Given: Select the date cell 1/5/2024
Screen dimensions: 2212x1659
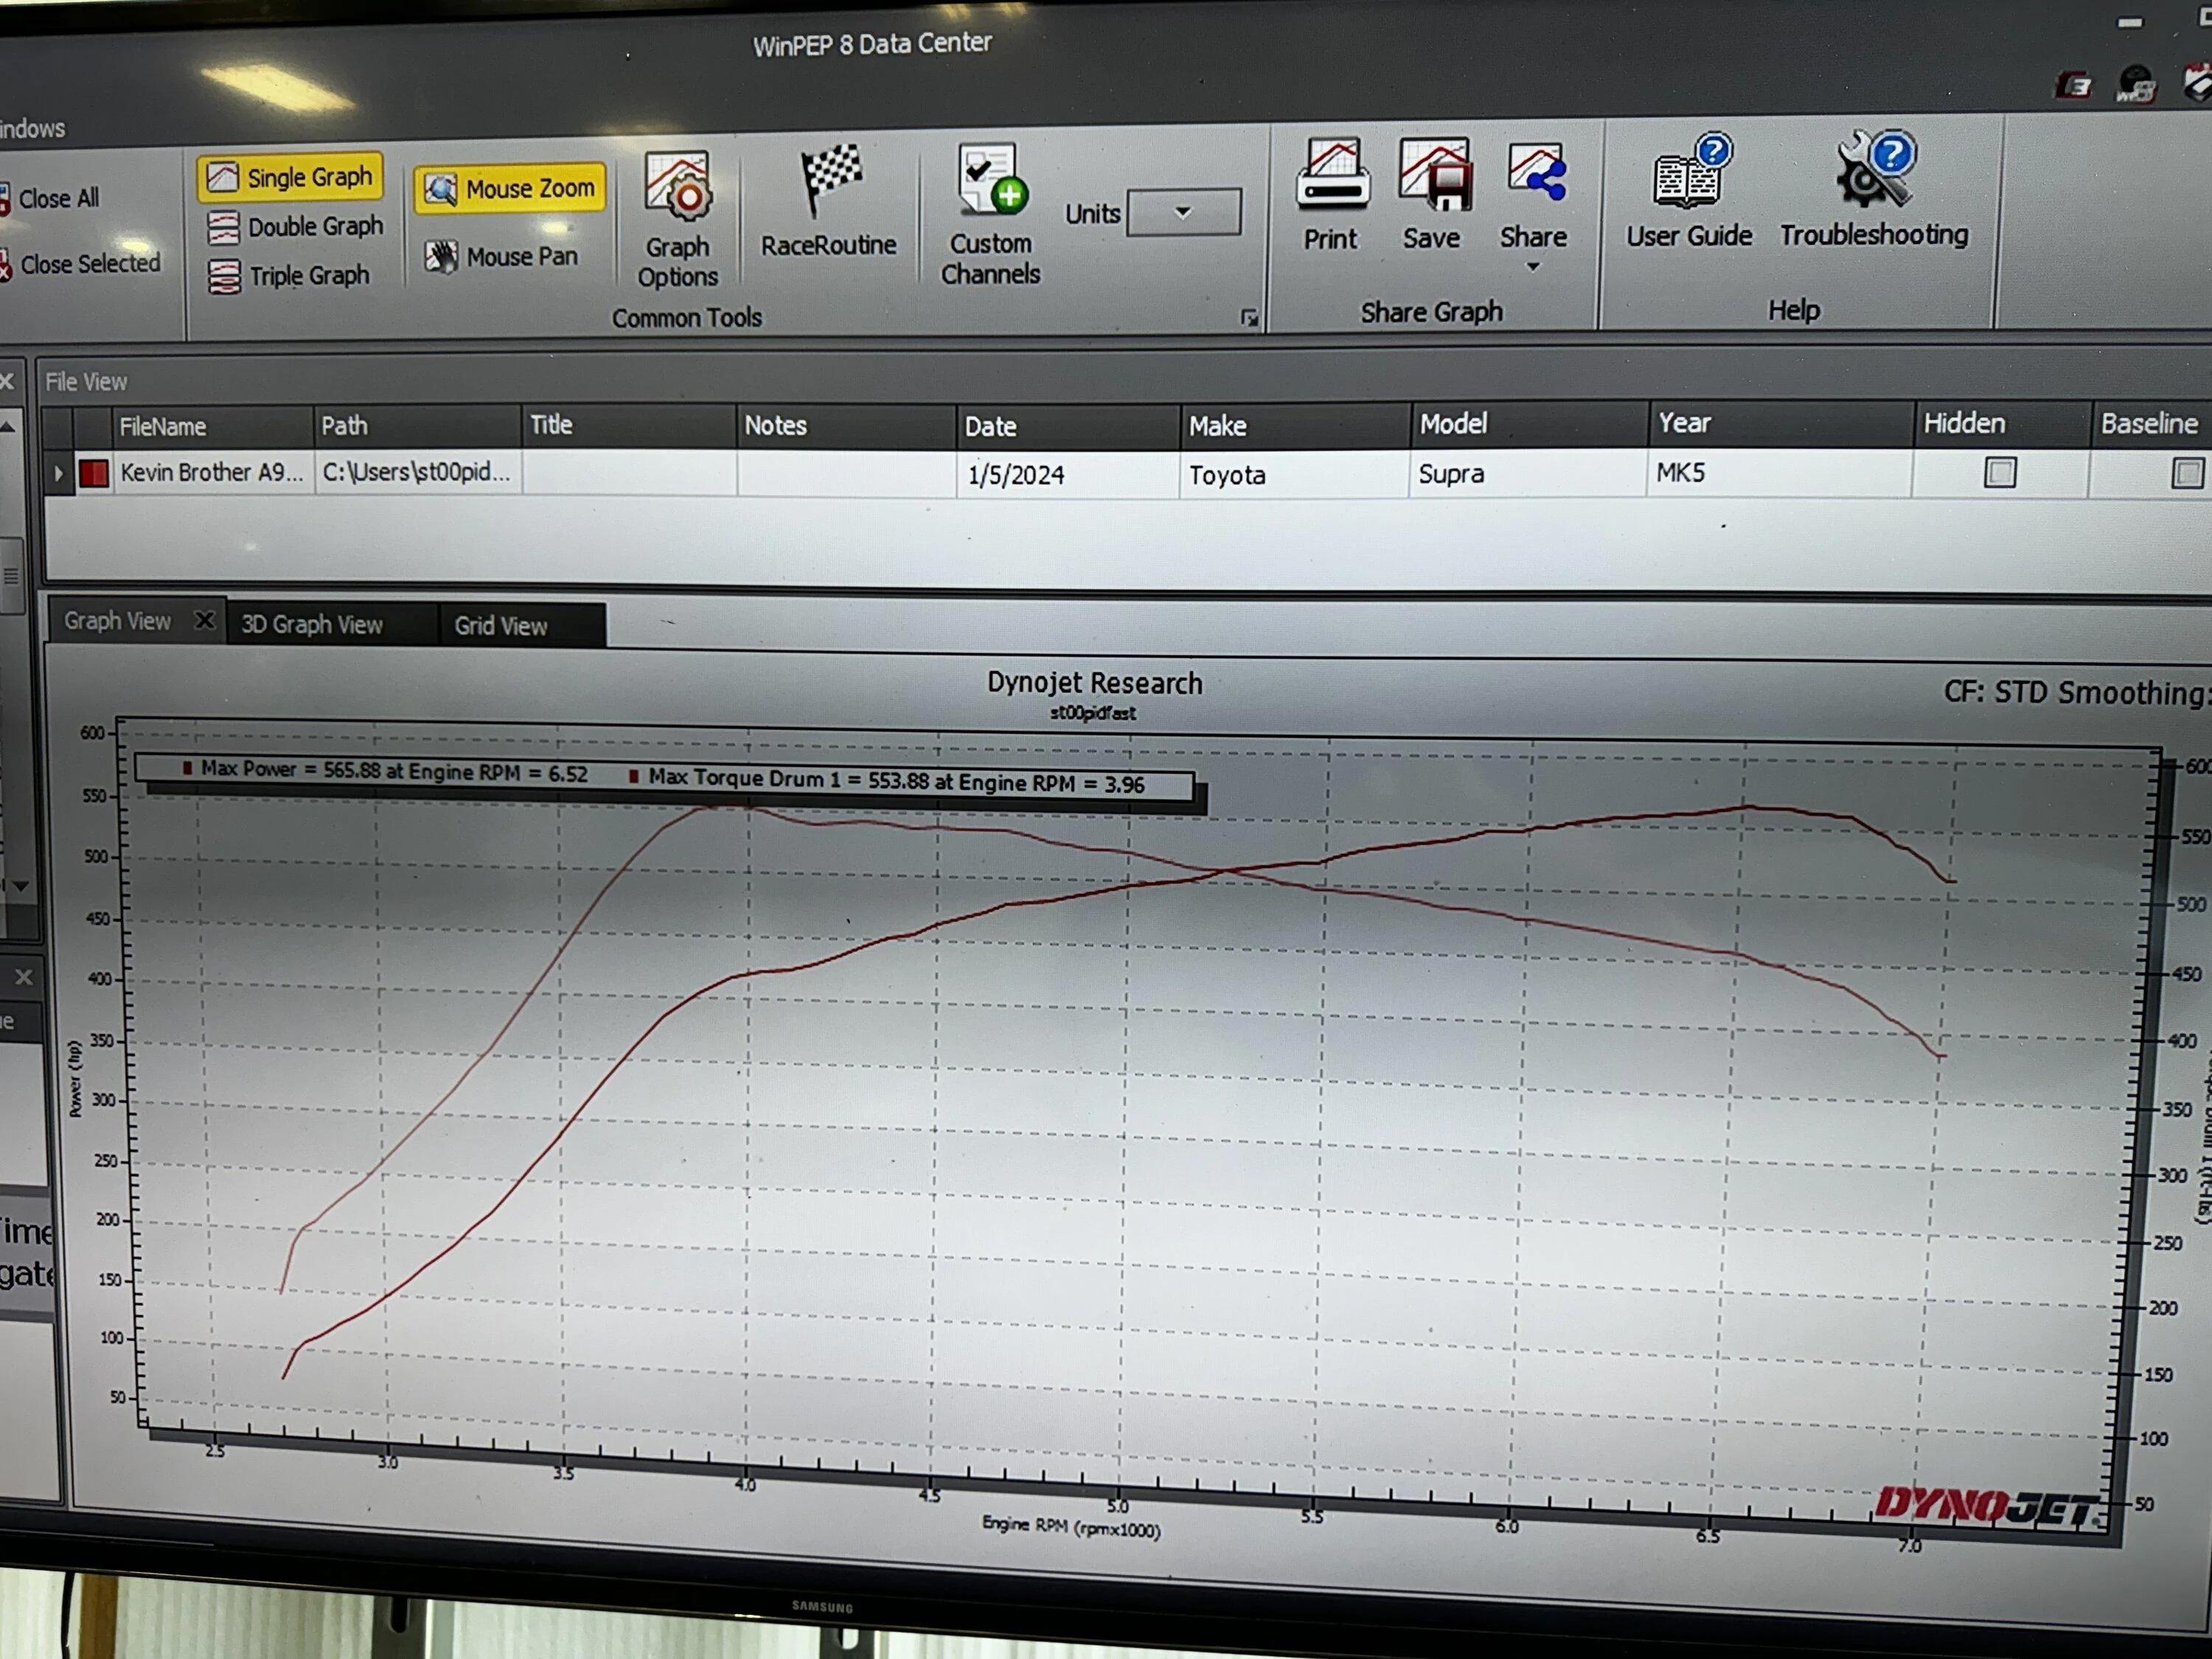Looking at the screenshot, I should pyautogui.click(x=1067, y=475).
